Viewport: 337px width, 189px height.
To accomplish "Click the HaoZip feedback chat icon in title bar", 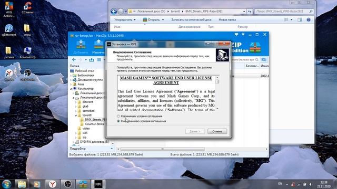I will tap(236, 34).
